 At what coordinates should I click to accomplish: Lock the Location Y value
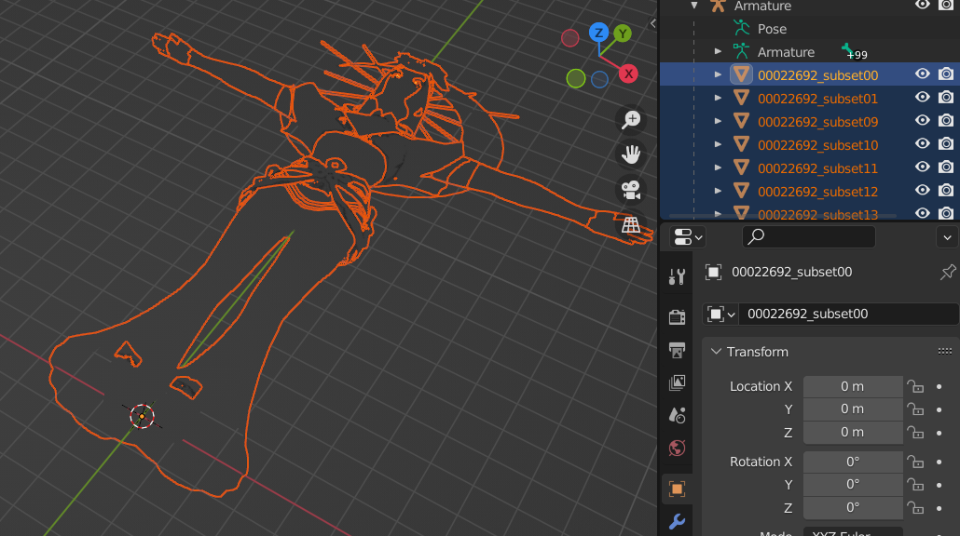(915, 409)
